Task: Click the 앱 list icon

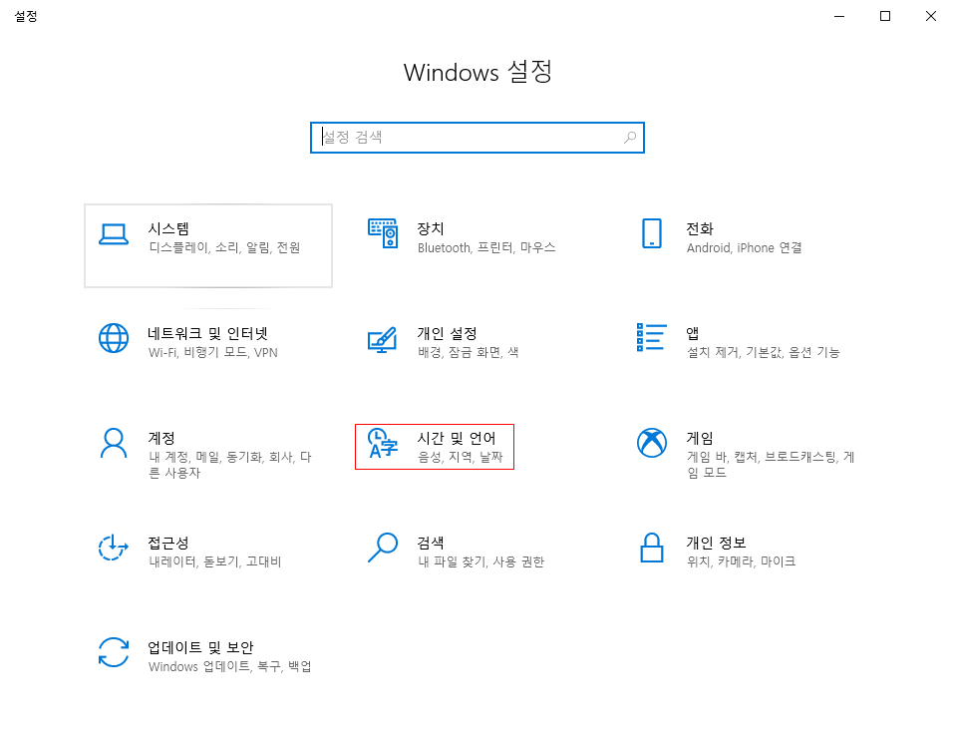Action: (x=652, y=337)
